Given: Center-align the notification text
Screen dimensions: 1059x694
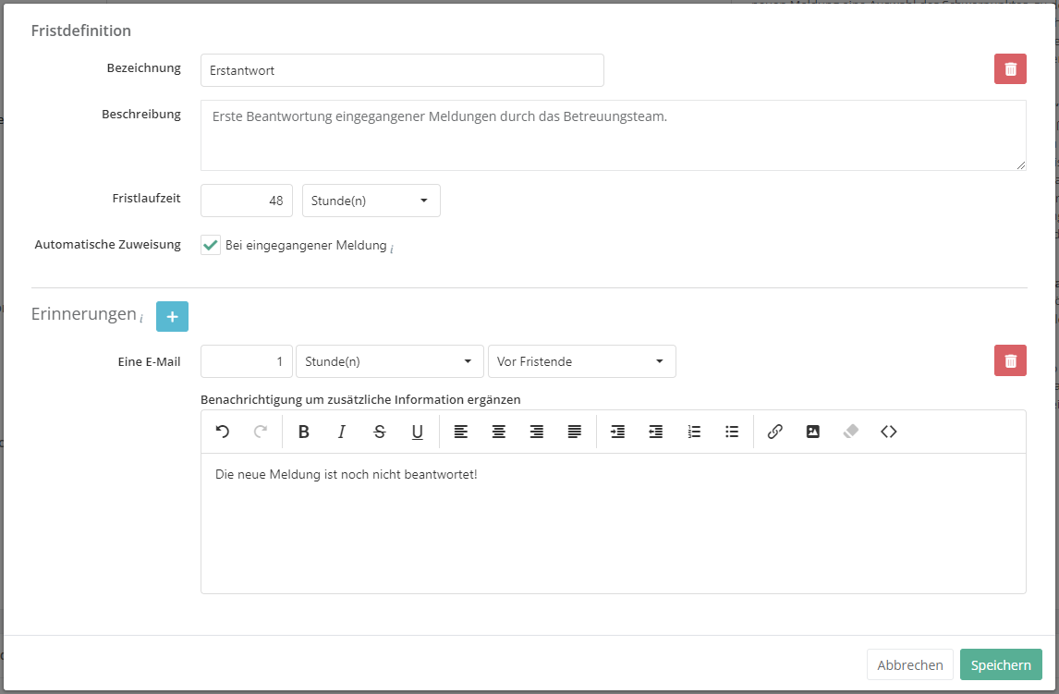Looking at the screenshot, I should [x=499, y=432].
